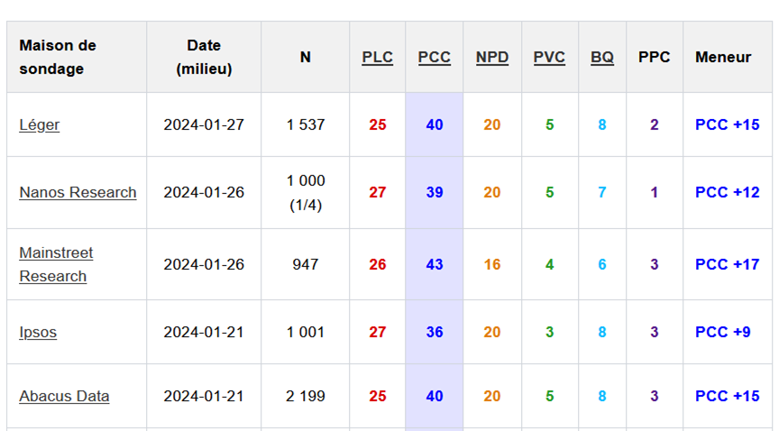Select BQ value 7 in Nanos row
The image size is (779, 431).
tap(602, 192)
